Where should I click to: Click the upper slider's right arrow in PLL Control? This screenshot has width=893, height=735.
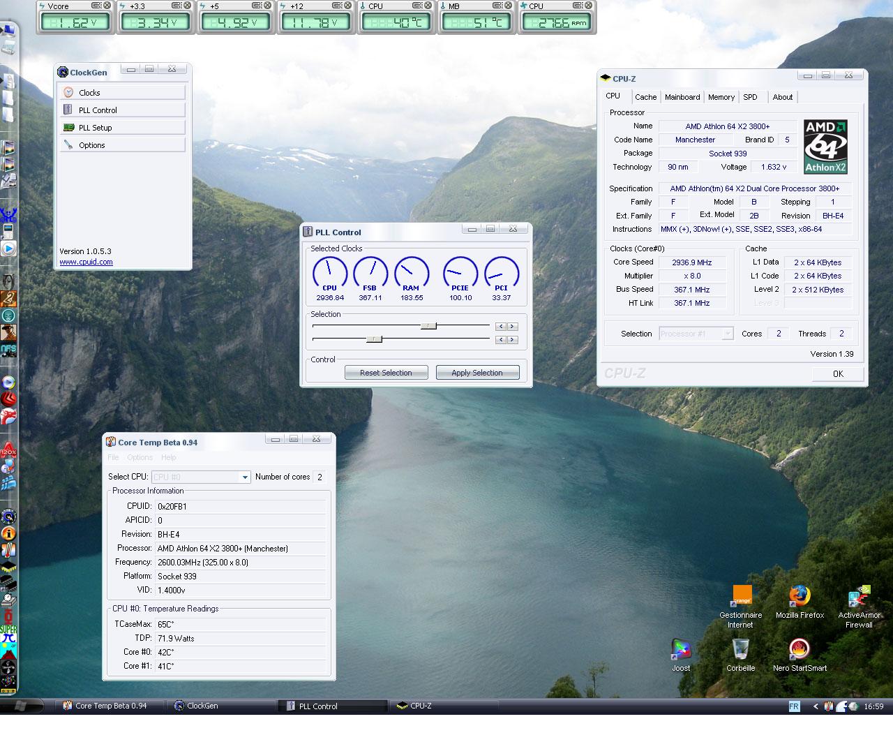pyautogui.click(x=512, y=326)
